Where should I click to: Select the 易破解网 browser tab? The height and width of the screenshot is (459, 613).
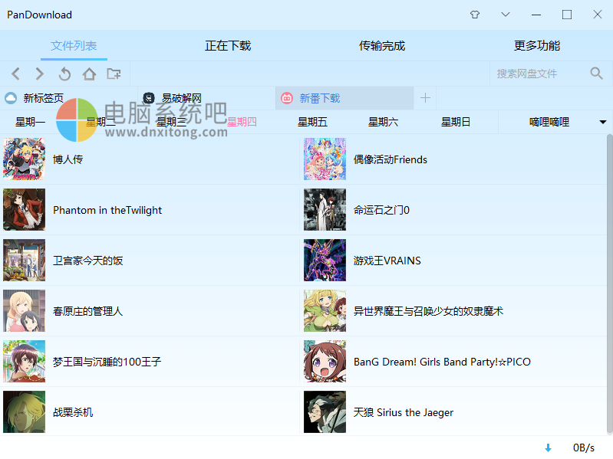coord(207,98)
